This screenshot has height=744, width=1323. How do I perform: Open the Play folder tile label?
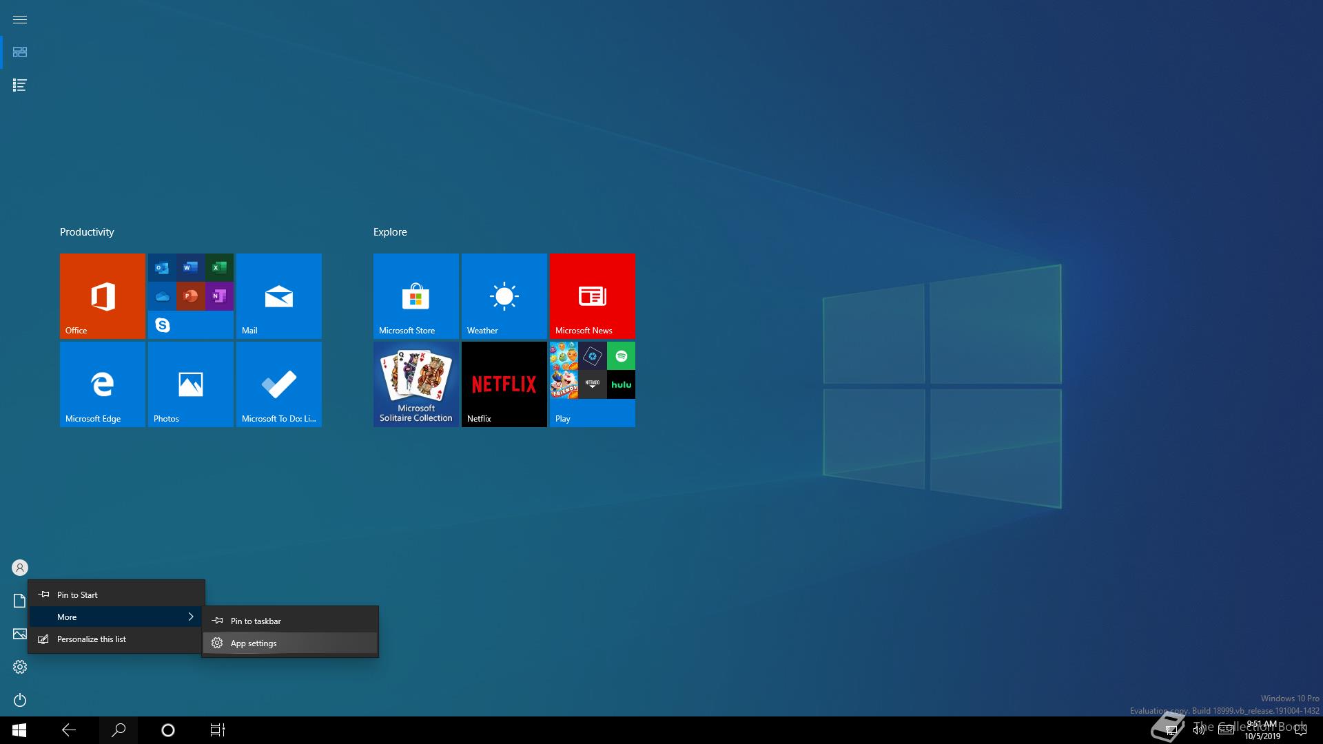point(563,418)
